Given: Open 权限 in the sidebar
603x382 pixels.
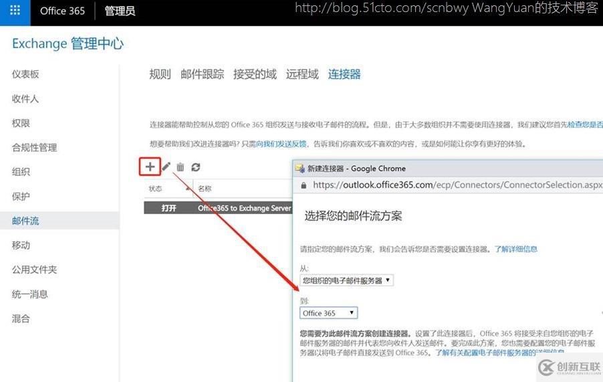Looking at the screenshot, I should pyautogui.click(x=21, y=123).
